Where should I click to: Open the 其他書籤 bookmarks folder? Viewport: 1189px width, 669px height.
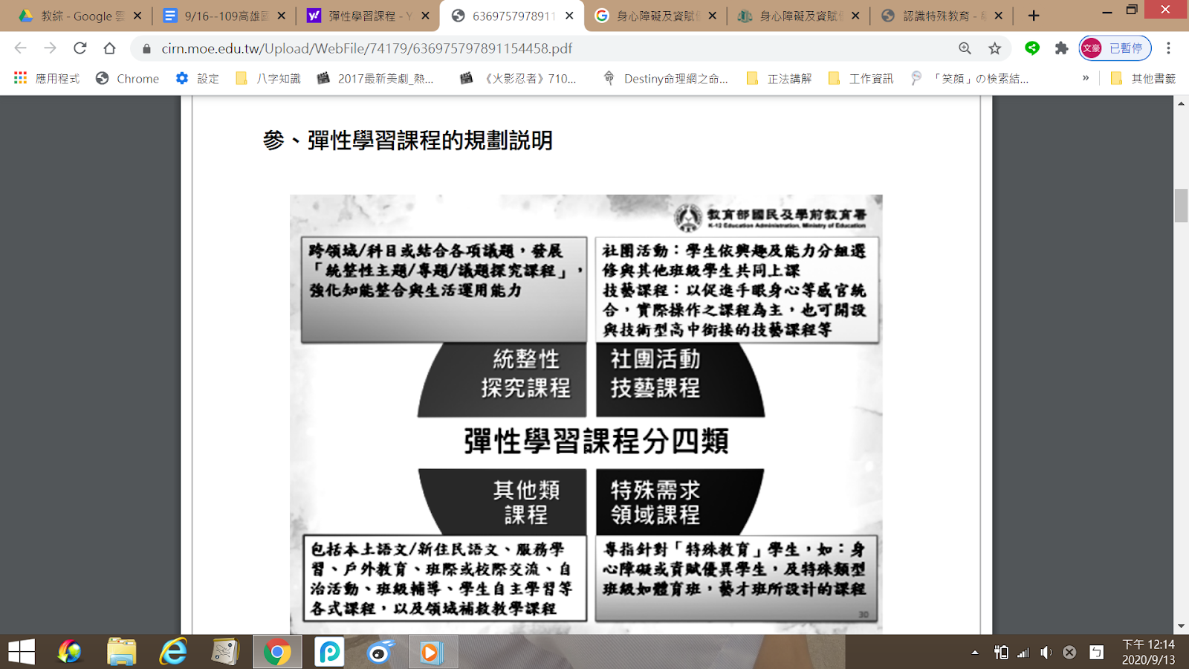point(1144,78)
